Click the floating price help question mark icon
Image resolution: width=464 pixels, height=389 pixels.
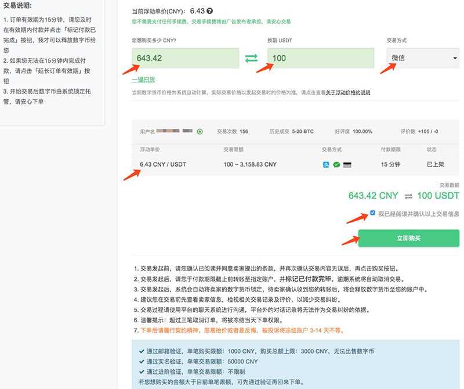pyautogui.click(x=210, y=10)
